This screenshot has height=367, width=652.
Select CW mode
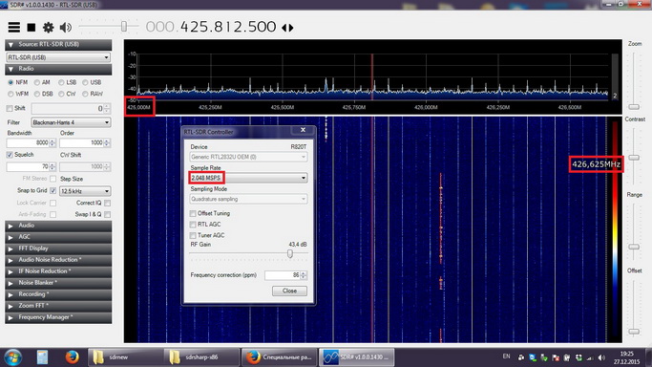tap(61, 94)
